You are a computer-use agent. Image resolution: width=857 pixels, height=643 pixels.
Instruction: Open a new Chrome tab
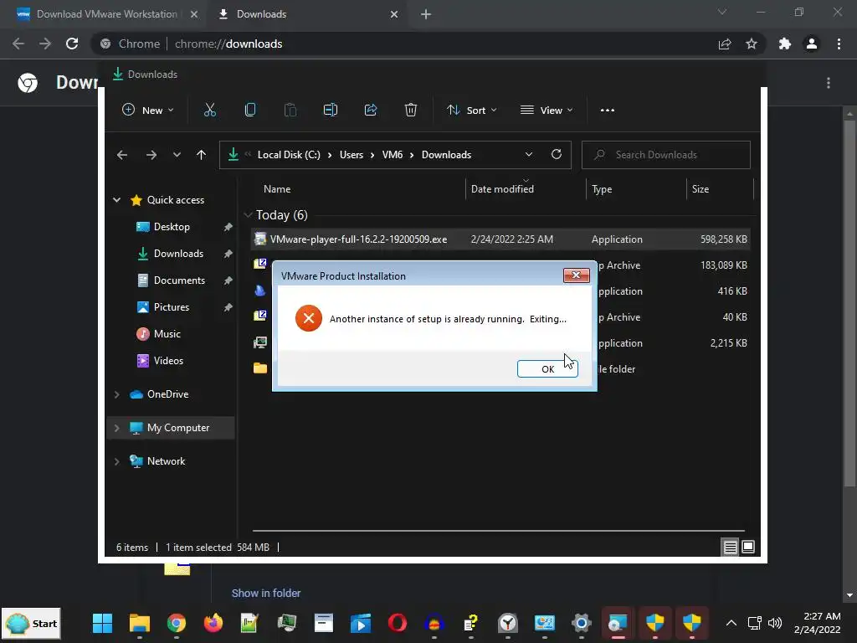426,14
